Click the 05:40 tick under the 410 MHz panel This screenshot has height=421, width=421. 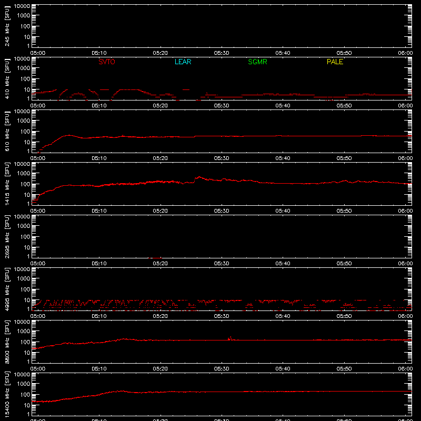pyautogui.click(x=283, y=106)
